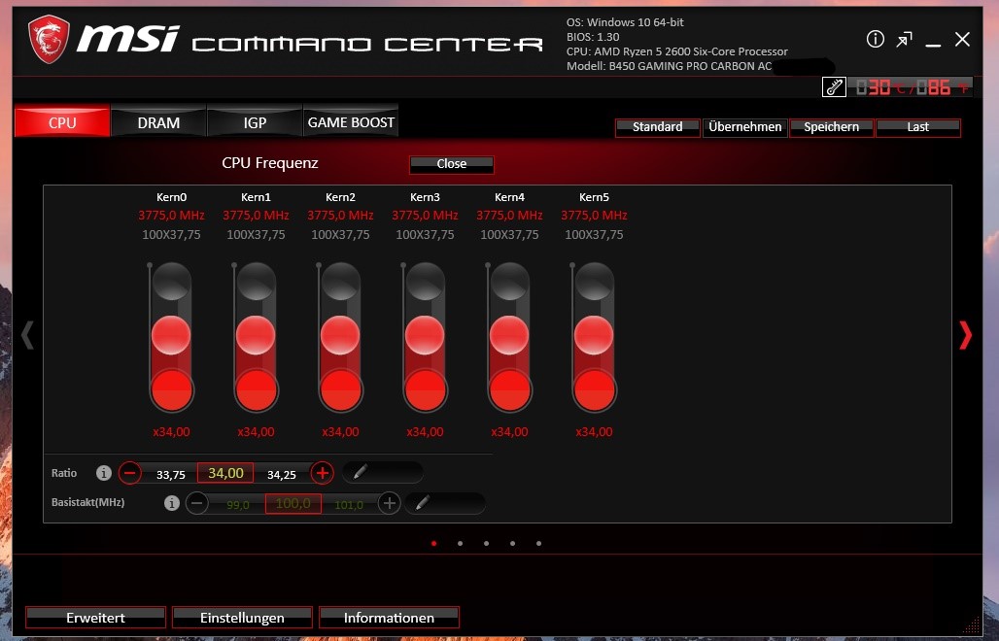This screenshot has width=999, height=641.
Task: Decrease Ratio with the red minus button
Action: pyautogui.click(x=130, y=473)
